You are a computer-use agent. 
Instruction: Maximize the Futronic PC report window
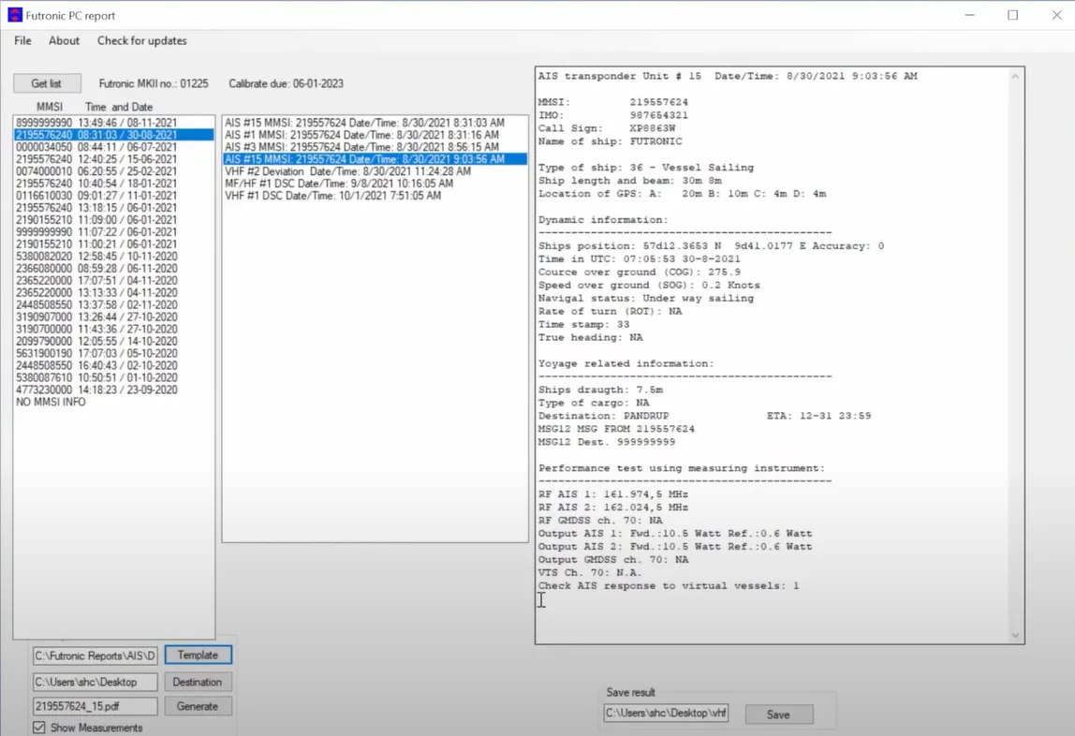(x=1012, y=16)
